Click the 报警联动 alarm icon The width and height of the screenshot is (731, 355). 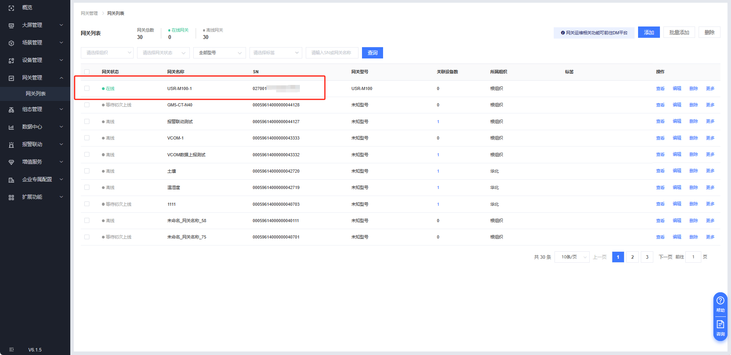(x=11, y=145)
